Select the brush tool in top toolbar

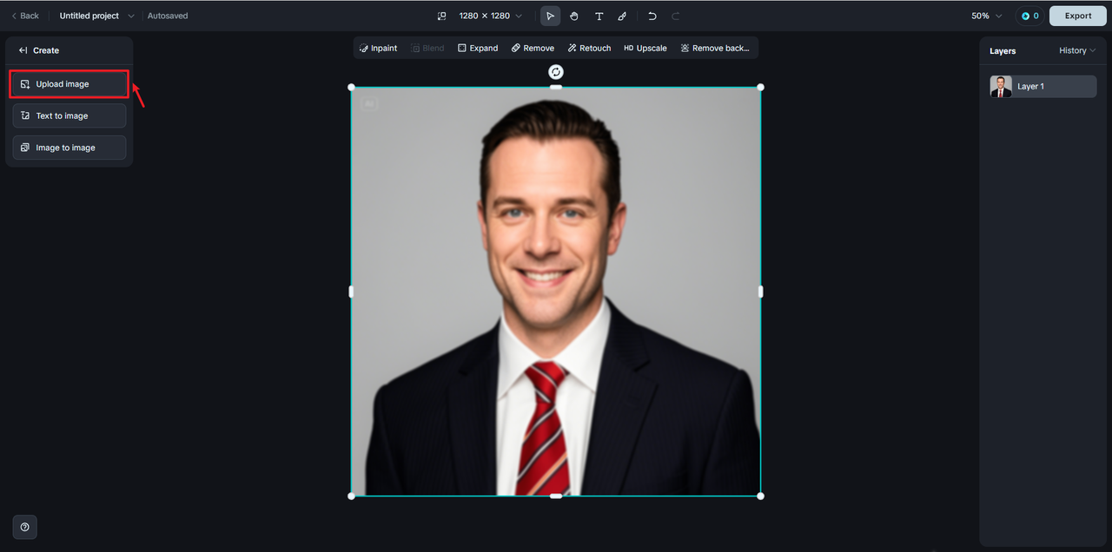click(622, 16)
